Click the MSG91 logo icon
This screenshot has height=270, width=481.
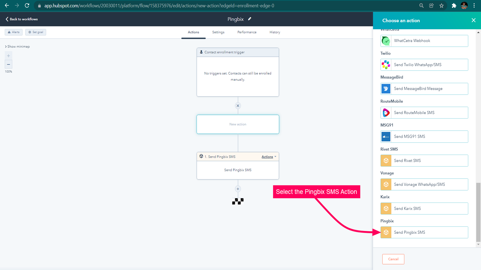click(386, 137)
